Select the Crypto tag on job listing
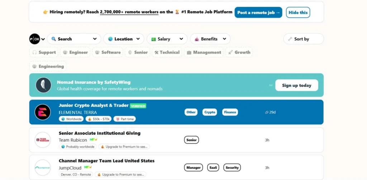Viewport: 367px width, 180px height. pyautogui.click(x=210, y=112)
